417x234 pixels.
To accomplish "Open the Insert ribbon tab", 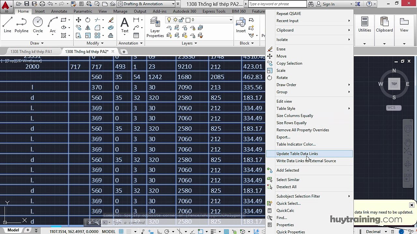I will (x=40, y=11).
